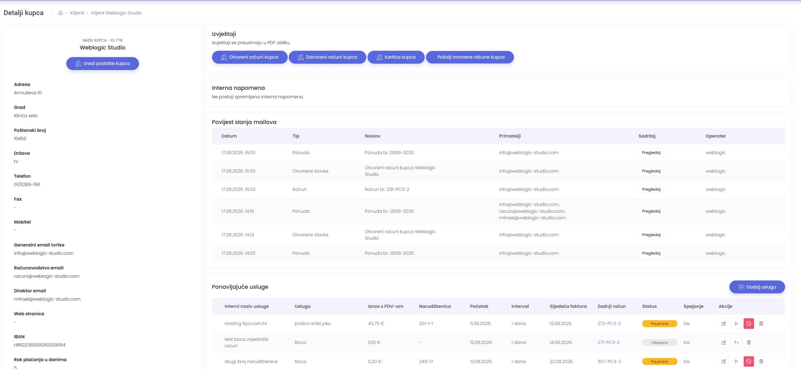Click the Sljedeća faktura column header
The height and width of the screenshot is (369, 801).
pos(568,306)
